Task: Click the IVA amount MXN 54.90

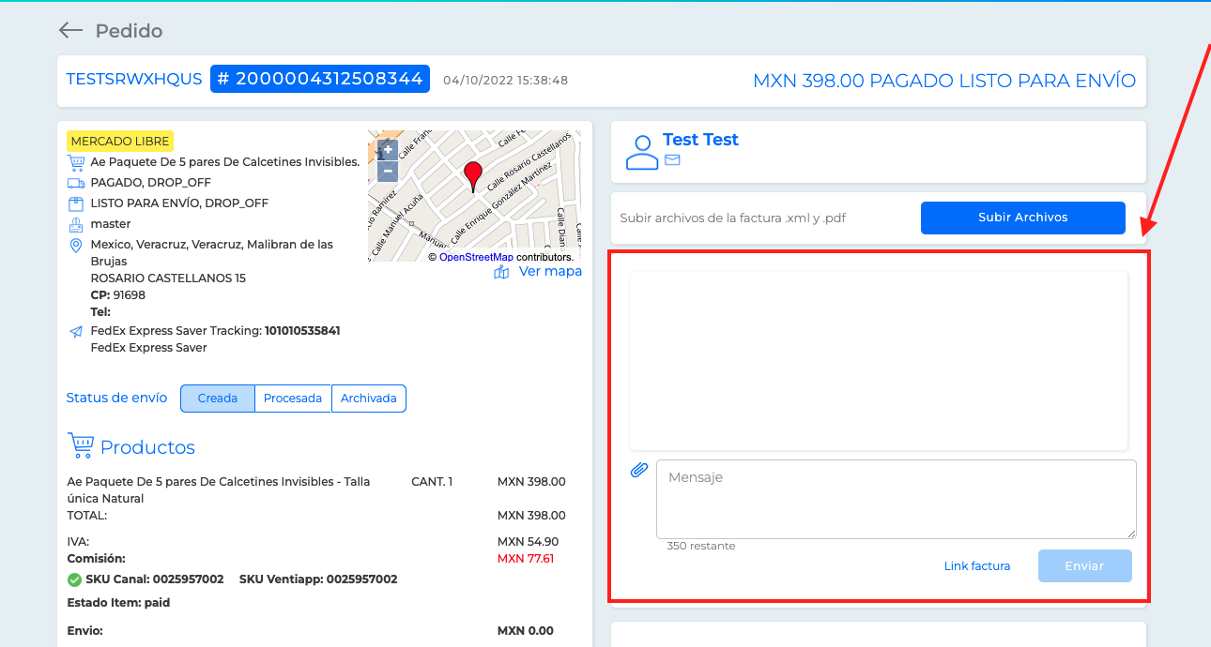Action: pos(529,542)
